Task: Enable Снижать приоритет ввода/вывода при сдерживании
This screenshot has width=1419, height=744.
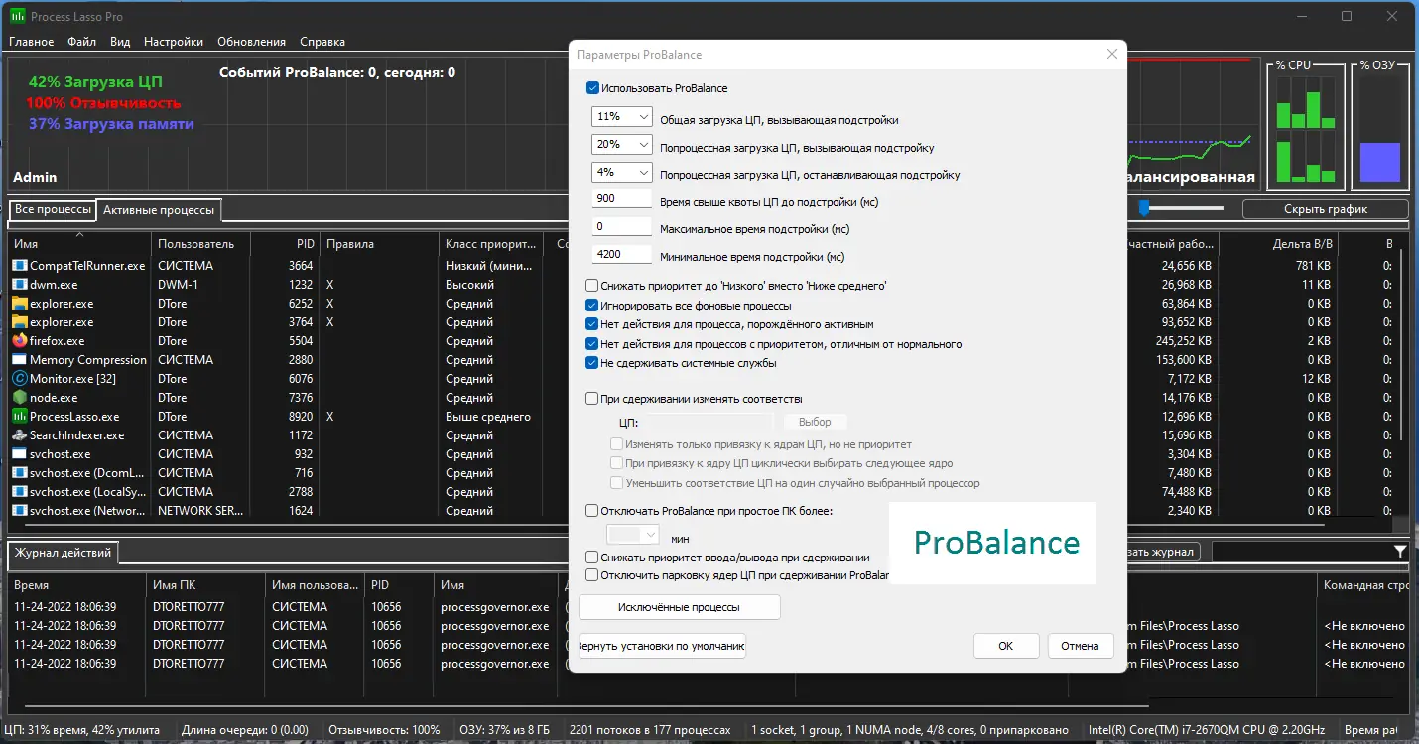Action: (592, 558)
